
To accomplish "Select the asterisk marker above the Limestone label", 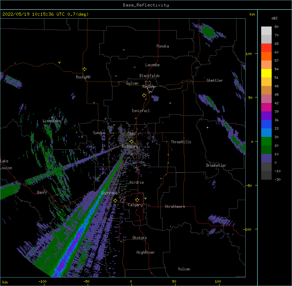I will tap(52, 118).
